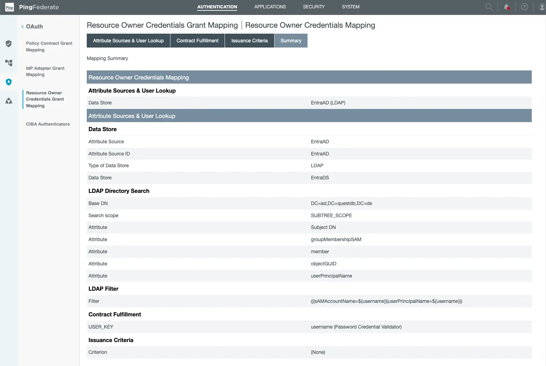Click the Contract Fulfillment section heading
Image resolution: width=546 pixels, height=366 pixels.
pos(115,314)
